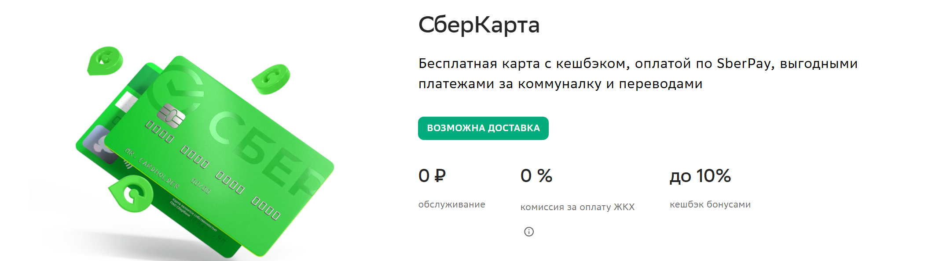Click the chip on the green card
950x261 pixels.
coord(171,116)
